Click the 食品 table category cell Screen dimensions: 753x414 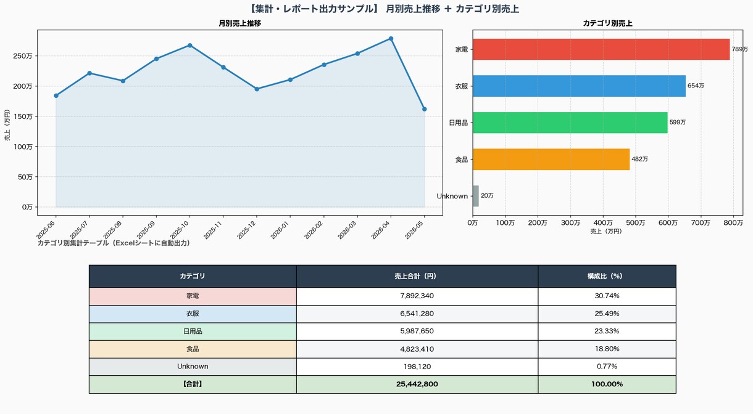point(193,349)
